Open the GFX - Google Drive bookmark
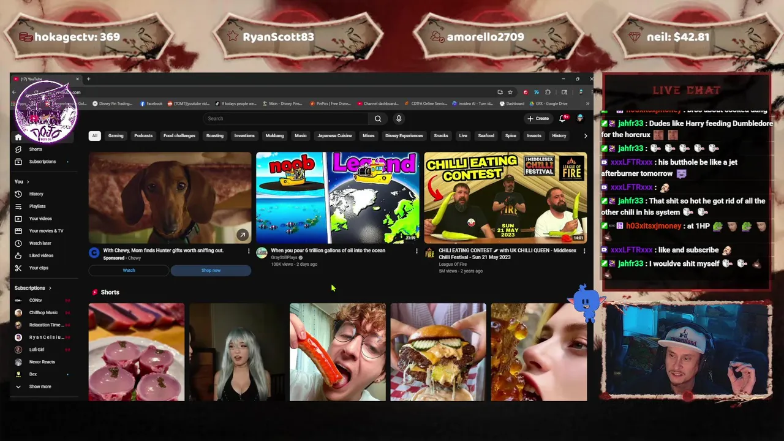This screenshot has height=441, width=784. [548, 104]
